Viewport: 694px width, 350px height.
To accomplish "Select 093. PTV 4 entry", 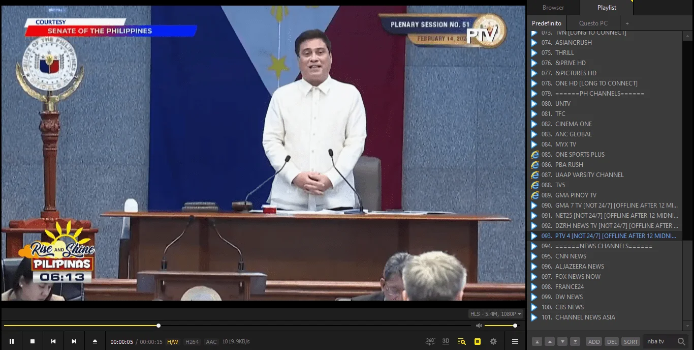I will tap(605, 236).
